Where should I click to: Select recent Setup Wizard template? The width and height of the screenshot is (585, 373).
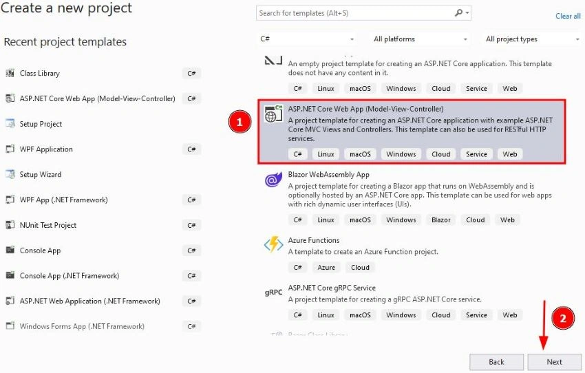(x=103, y=174)
